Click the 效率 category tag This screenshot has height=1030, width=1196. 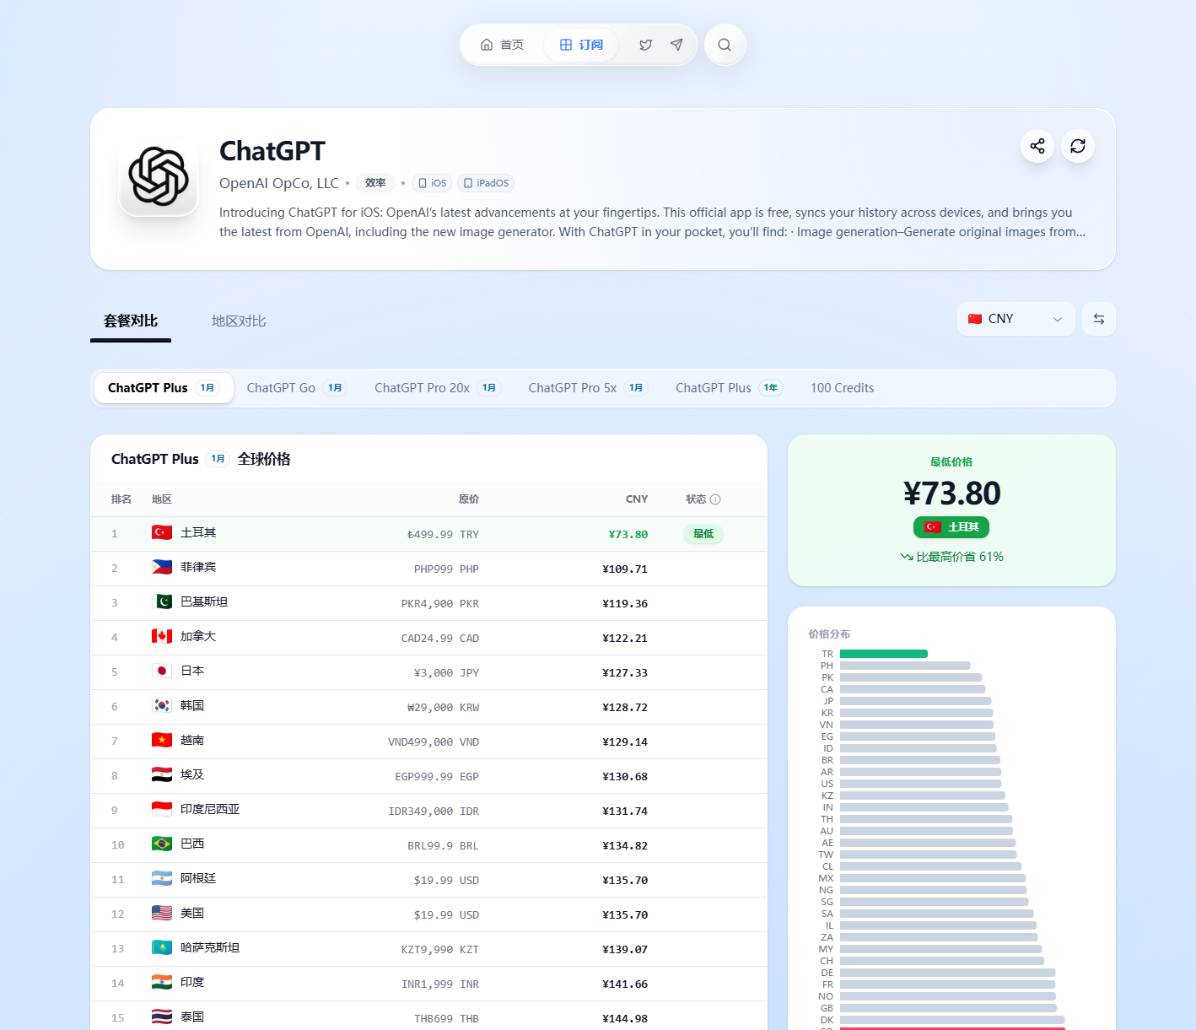click(x=375, y=183)
